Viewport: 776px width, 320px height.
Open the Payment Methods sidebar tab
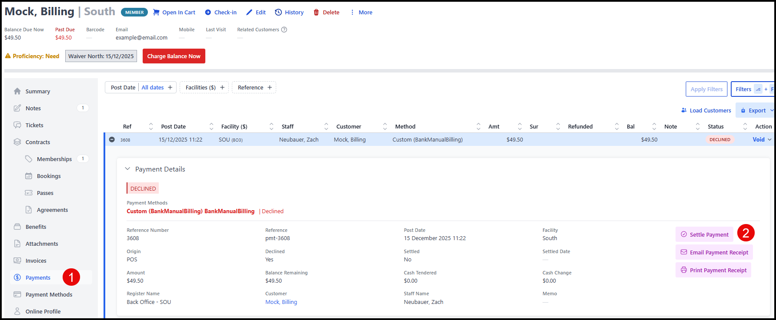49,294
